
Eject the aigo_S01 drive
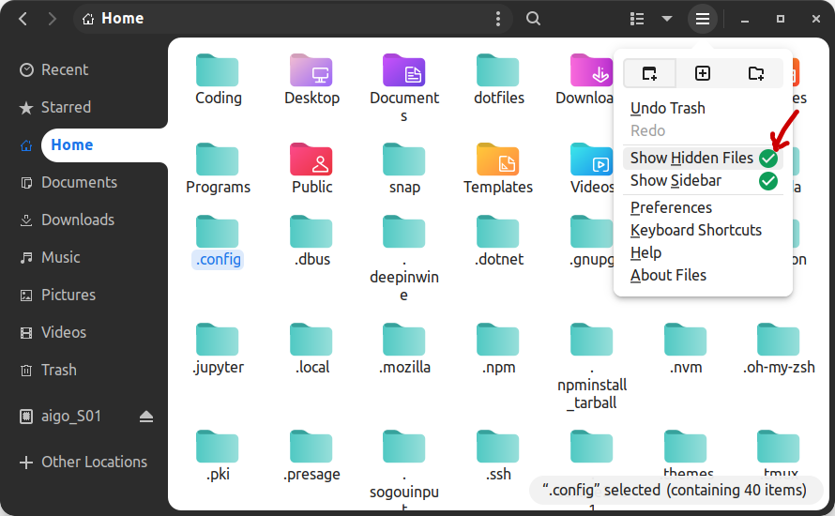[146, 417]
